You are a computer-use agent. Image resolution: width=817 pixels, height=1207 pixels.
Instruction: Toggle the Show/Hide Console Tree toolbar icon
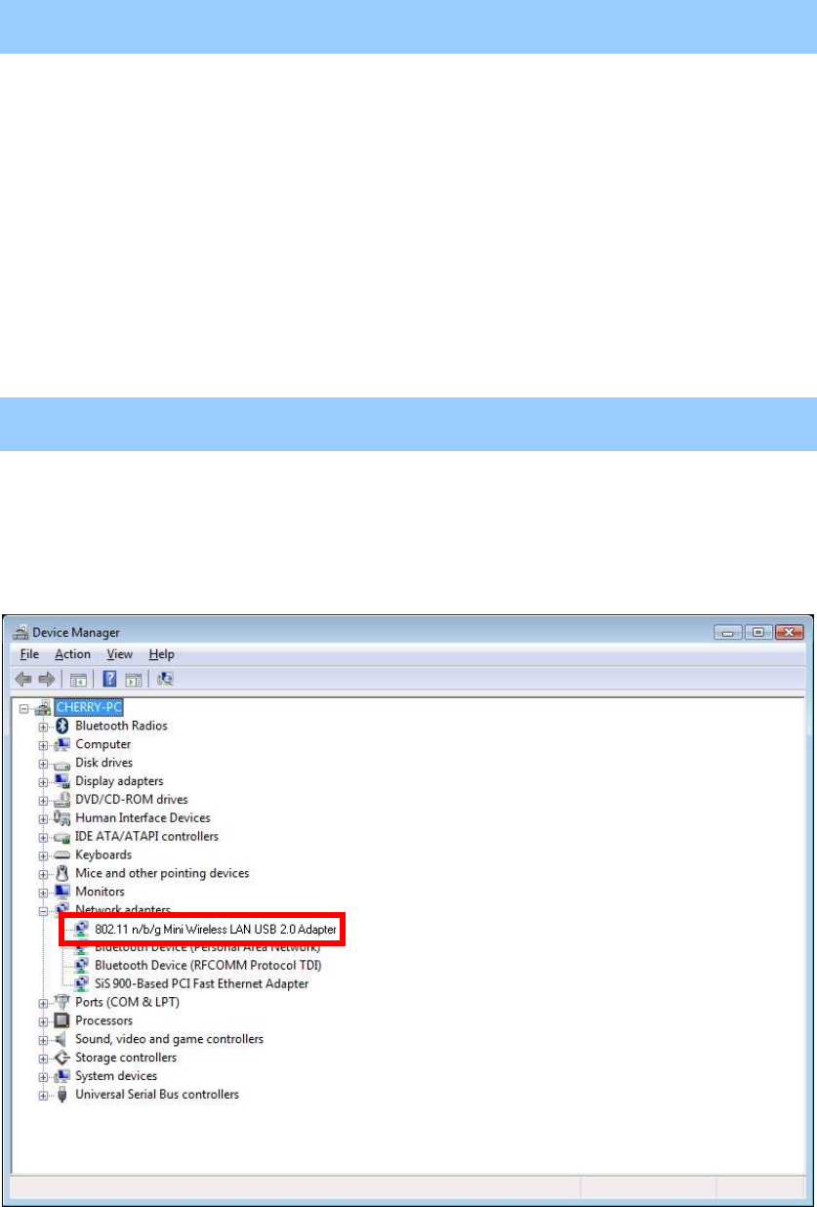(79, 679)
